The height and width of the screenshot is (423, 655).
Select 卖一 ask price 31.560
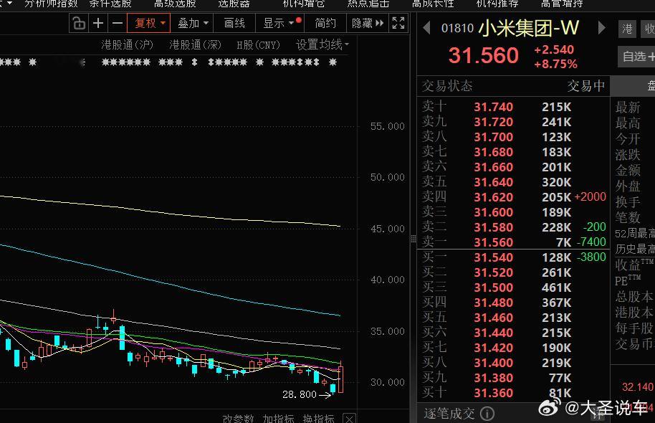(x=493, y=242)
